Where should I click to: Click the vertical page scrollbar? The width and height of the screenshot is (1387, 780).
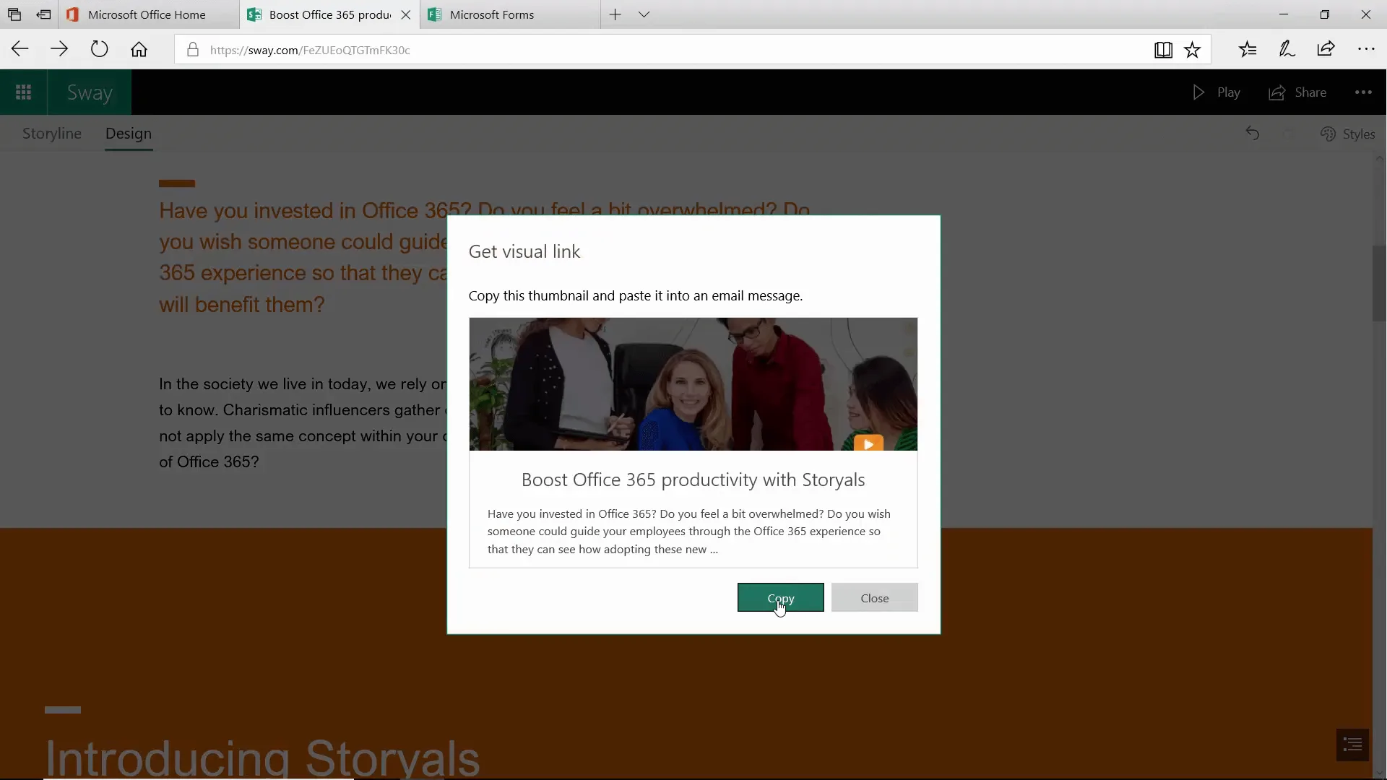pyautogui.click(x=1379, y=283)
